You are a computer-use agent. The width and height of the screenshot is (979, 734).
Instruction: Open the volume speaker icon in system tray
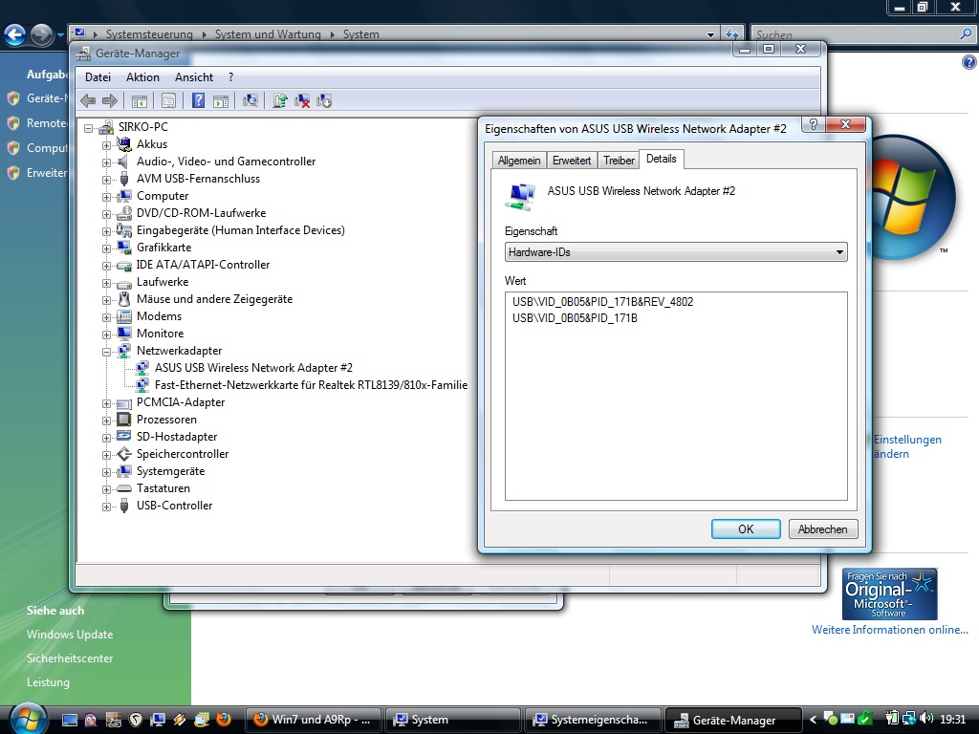pos(926,719)
